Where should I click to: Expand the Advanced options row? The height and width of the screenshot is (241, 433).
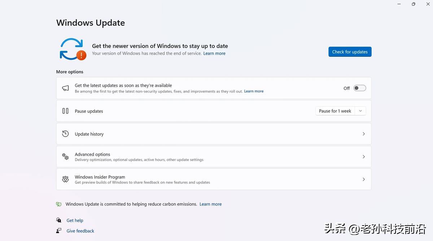coord(214,156)
